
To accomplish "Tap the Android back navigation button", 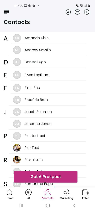I will point(74,205).
